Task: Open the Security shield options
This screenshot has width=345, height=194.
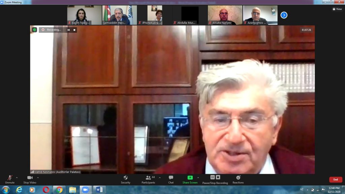Action: [125, 179]
